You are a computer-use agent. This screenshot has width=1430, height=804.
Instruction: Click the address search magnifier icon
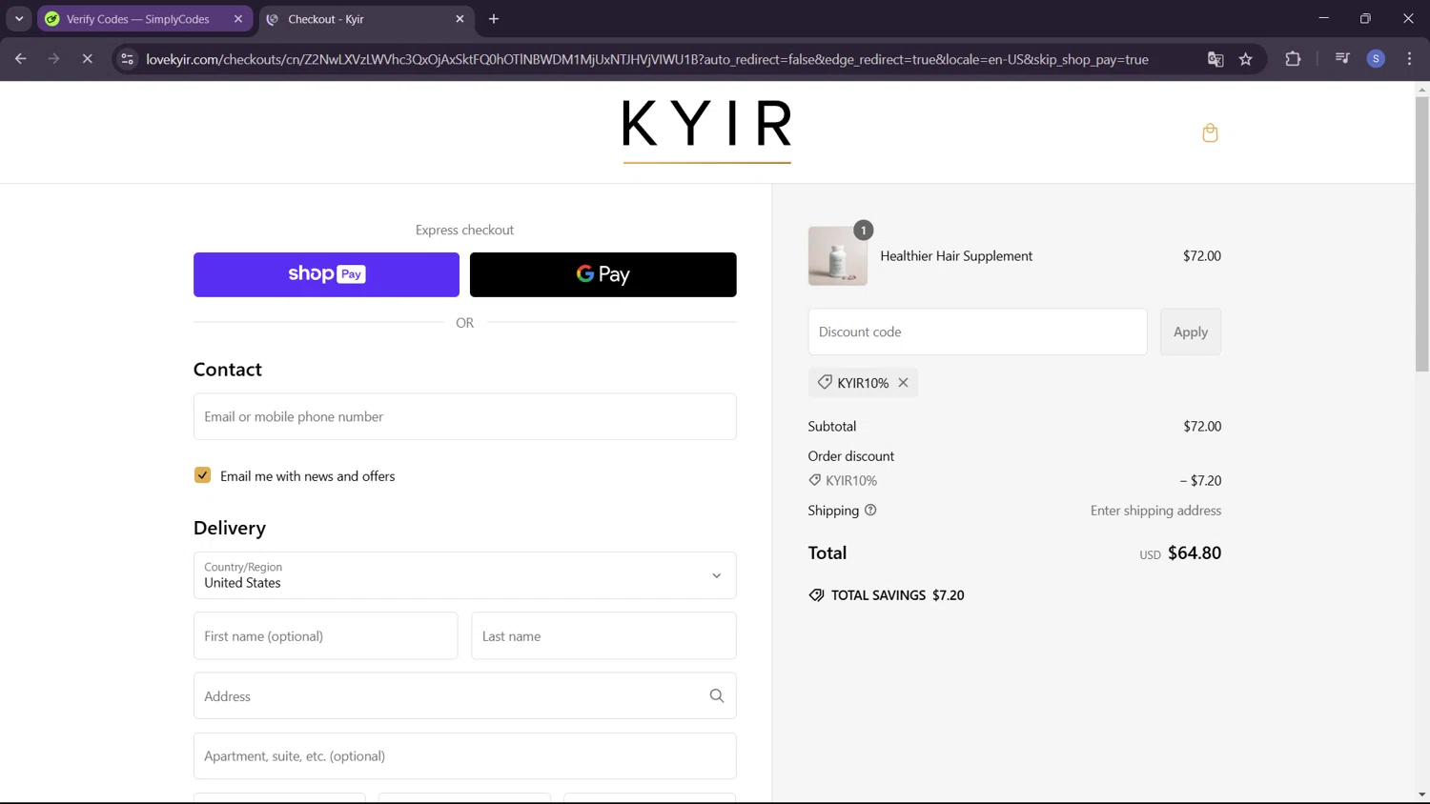pyautogui.click(x=717, y=696)
